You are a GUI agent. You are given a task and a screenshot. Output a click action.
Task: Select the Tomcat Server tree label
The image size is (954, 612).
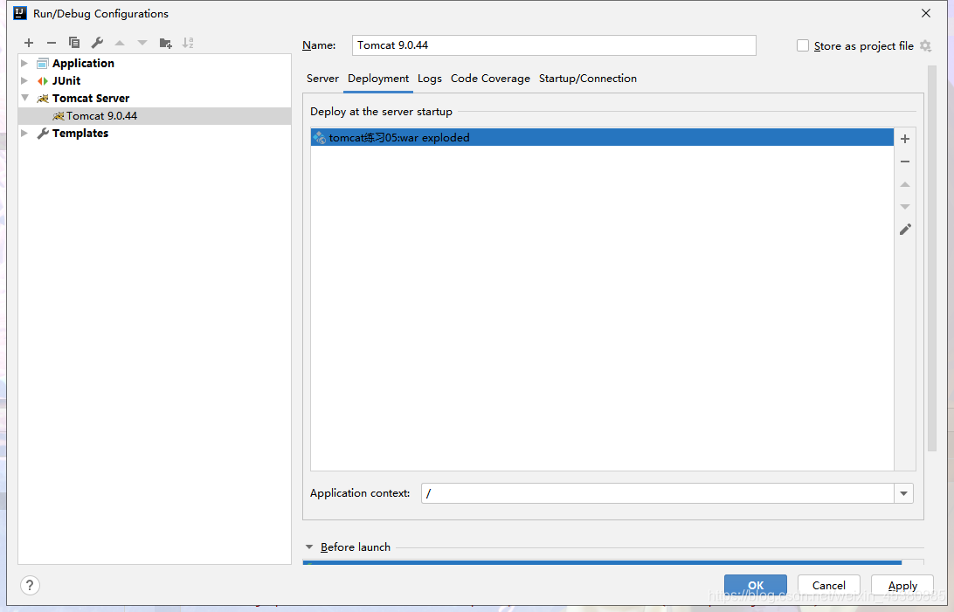(91, 99)
